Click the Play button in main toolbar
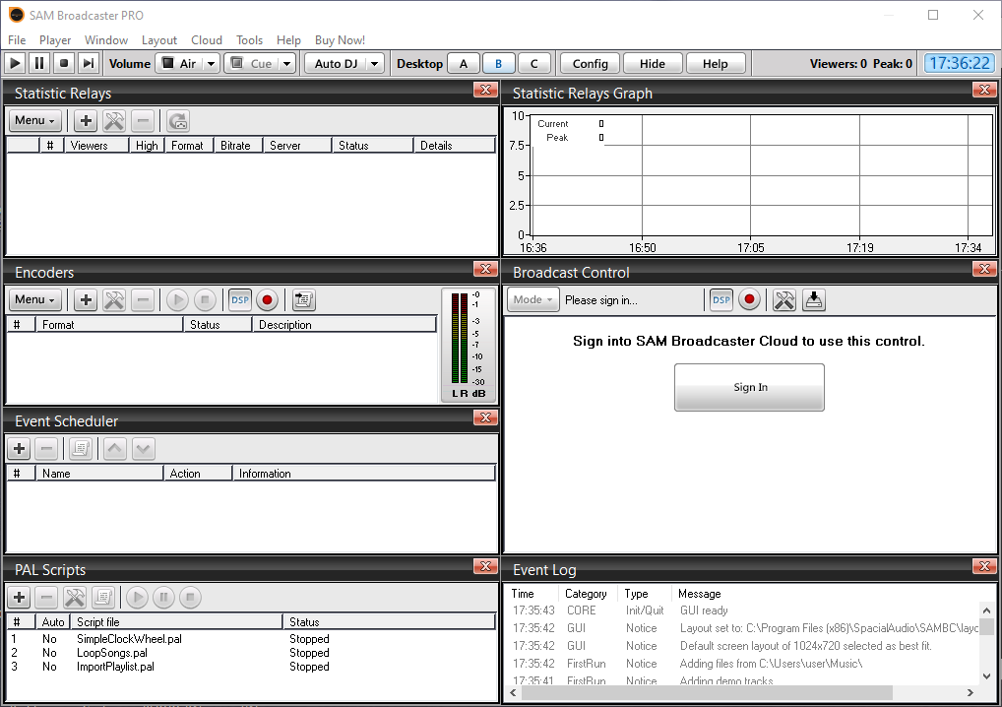 tap(16, 63)
